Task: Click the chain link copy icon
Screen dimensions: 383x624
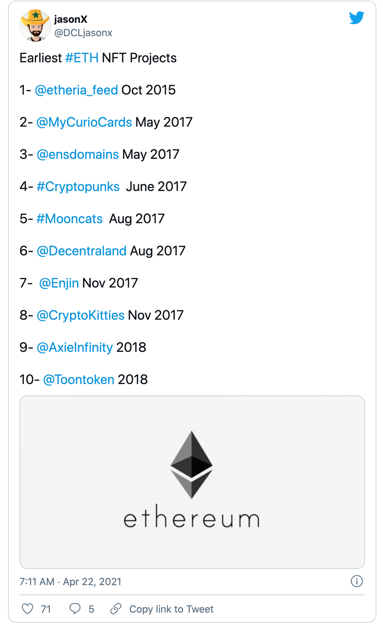Action: [116, 609]
